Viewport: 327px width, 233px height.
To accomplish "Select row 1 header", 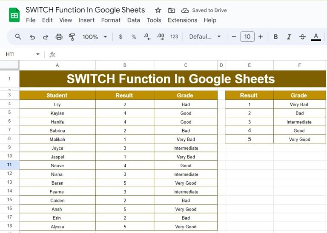I will coord(9,79).
